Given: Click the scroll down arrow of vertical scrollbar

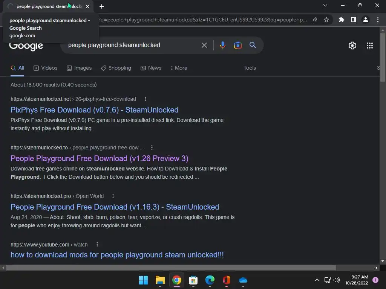Looking at the screenshot, I should pos(382,261).
